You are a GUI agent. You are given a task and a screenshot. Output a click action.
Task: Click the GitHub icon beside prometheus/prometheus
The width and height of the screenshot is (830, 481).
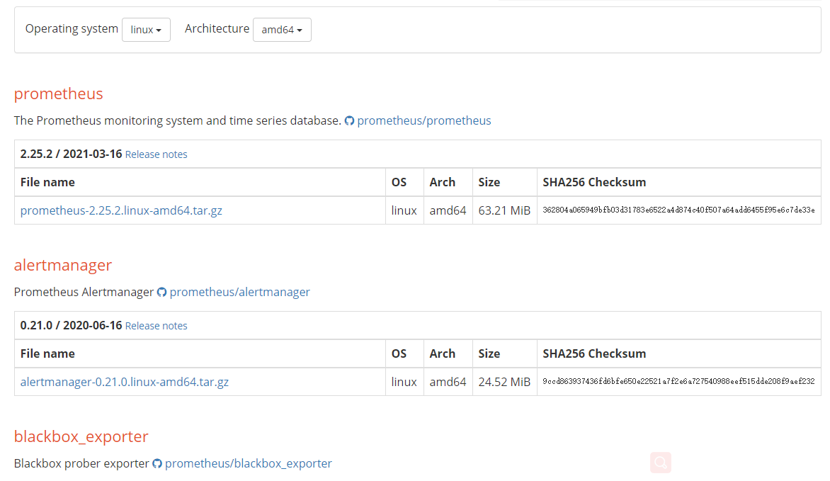[349, 120]
